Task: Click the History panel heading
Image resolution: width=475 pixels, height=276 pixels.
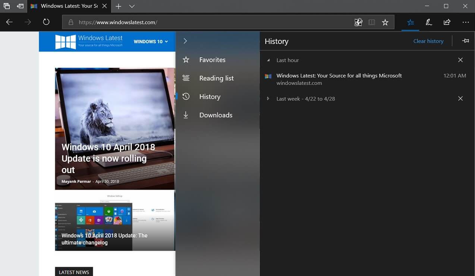Action: pyautogui.click(x=276, y=41)
